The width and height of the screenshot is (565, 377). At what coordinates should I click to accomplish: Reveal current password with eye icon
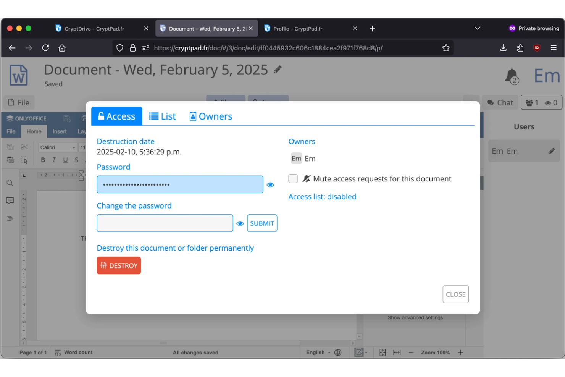coord(270,185)
